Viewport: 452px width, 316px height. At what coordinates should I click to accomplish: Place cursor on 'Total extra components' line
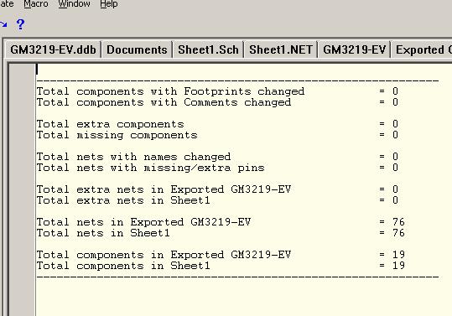(218, 124)
